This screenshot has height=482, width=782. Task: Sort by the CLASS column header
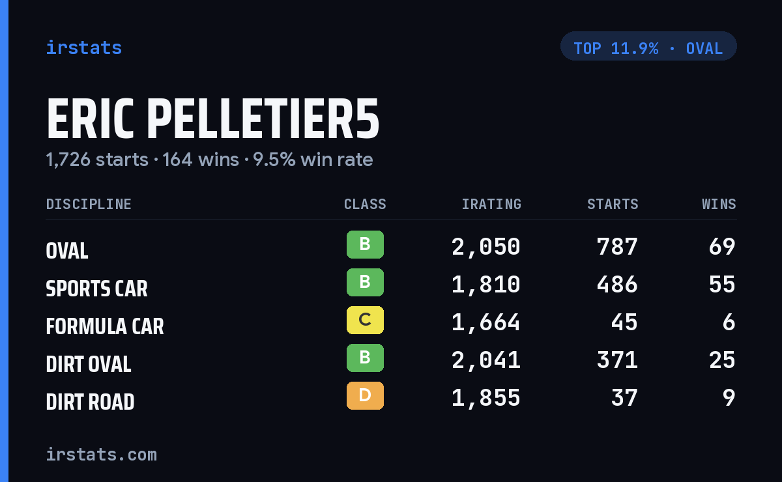365,205
